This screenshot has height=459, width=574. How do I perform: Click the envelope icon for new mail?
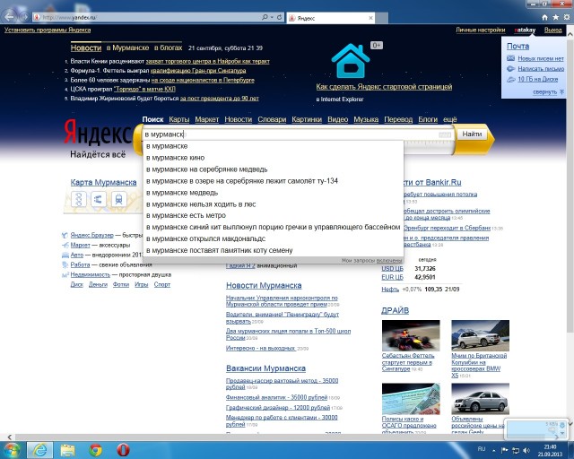pyautogui.click(x=510, y=58)
